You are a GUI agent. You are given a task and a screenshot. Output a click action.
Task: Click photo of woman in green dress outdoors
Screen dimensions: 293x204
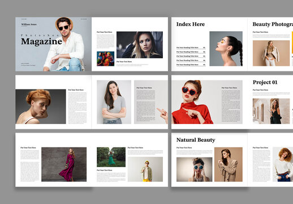click(111, 157)
